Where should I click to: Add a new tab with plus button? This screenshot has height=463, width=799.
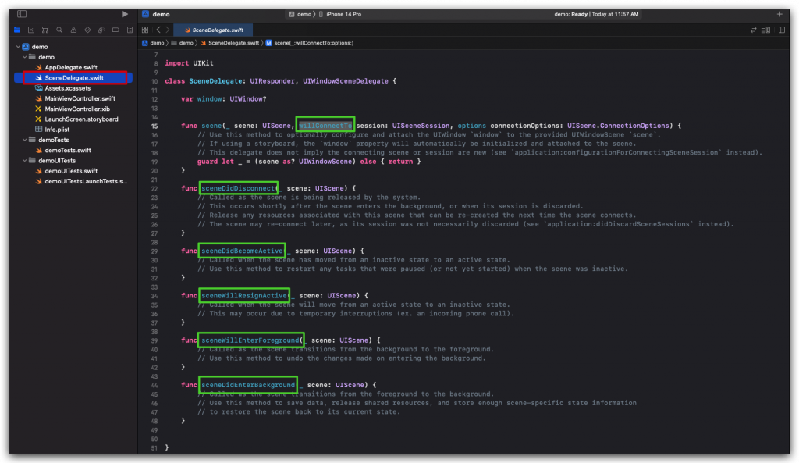779,14
